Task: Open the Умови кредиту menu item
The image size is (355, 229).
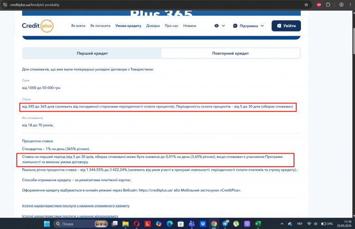Action: click(128, 26)
